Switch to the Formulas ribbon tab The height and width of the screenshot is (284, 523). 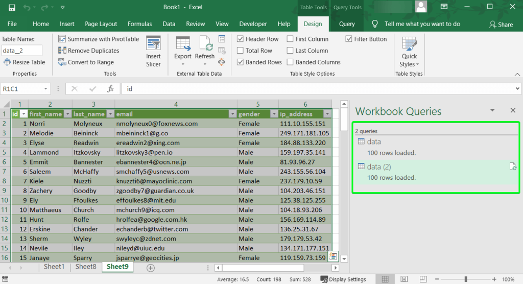pos(140,24)
